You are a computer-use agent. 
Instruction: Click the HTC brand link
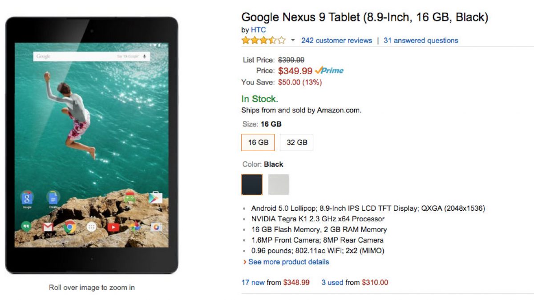[x=258, y=30]
